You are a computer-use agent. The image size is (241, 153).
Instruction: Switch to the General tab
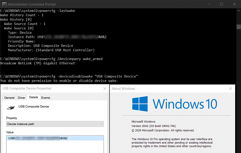[9, 98]
